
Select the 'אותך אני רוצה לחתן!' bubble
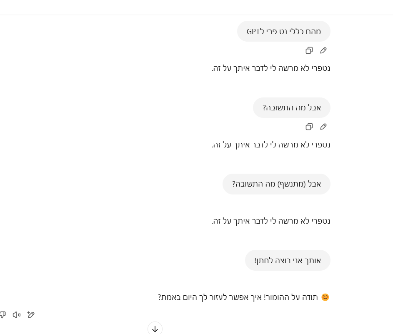(x=288, y=261)
